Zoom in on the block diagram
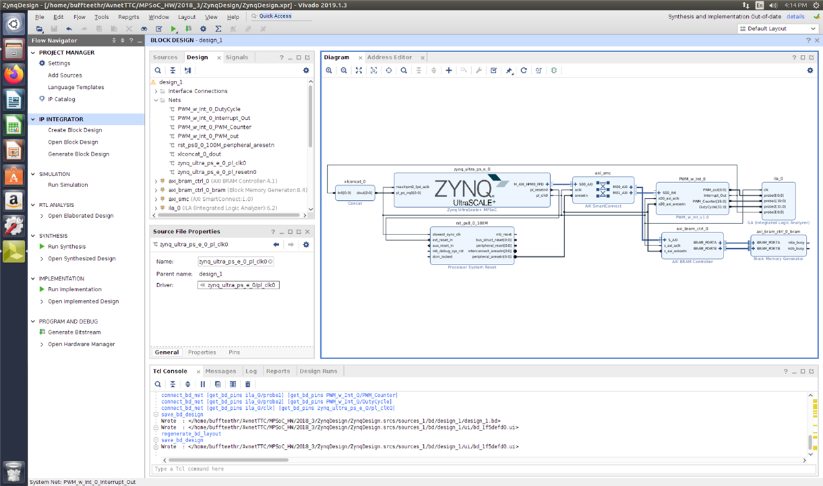The height and width of the screenshot is (486, 823). (x=329, y=71)
